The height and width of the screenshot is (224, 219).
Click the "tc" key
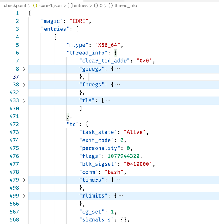(73, 124)
